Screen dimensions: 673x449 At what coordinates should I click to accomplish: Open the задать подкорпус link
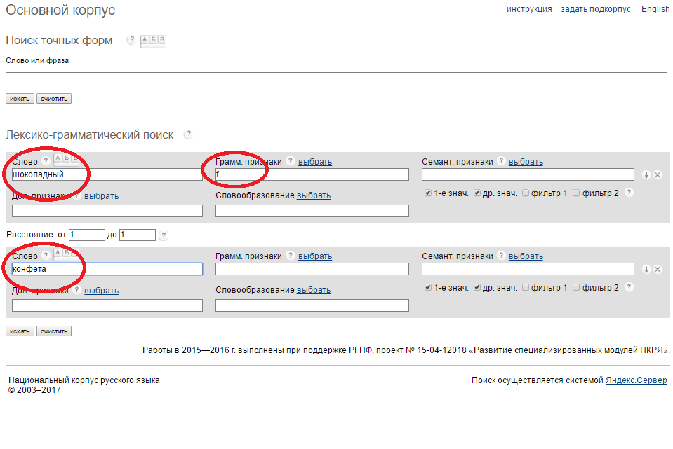(x=595, y=9)
